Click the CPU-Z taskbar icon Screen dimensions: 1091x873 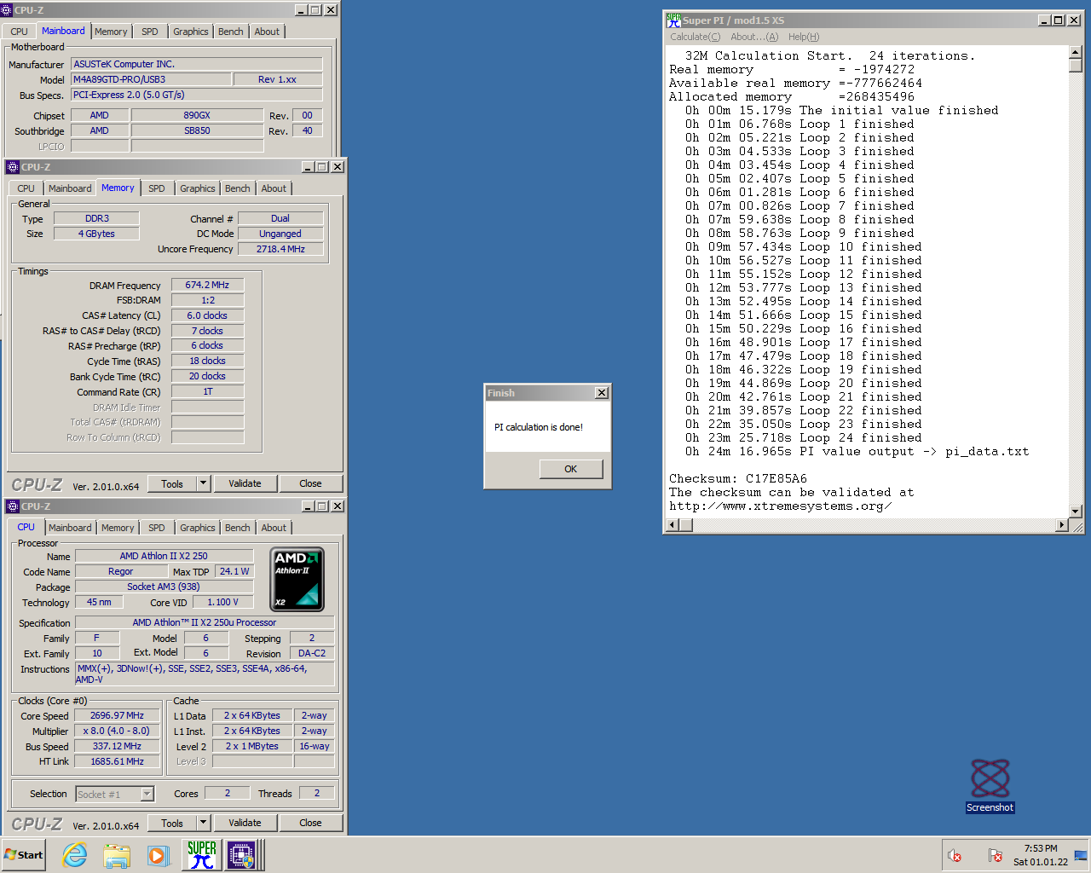pyautogui.click(x=241, y=855)
